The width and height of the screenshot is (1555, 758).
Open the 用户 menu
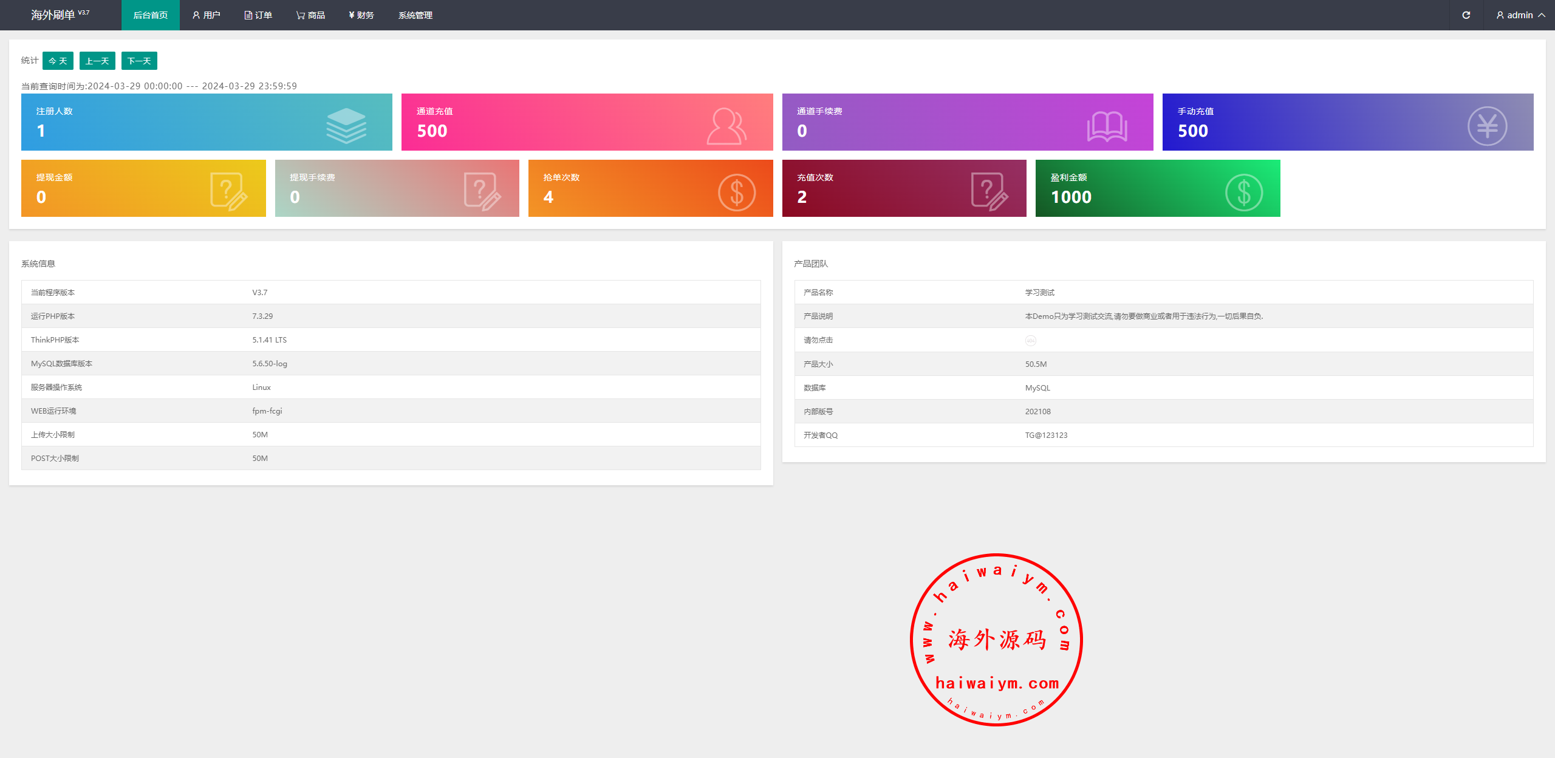point(206,15)
